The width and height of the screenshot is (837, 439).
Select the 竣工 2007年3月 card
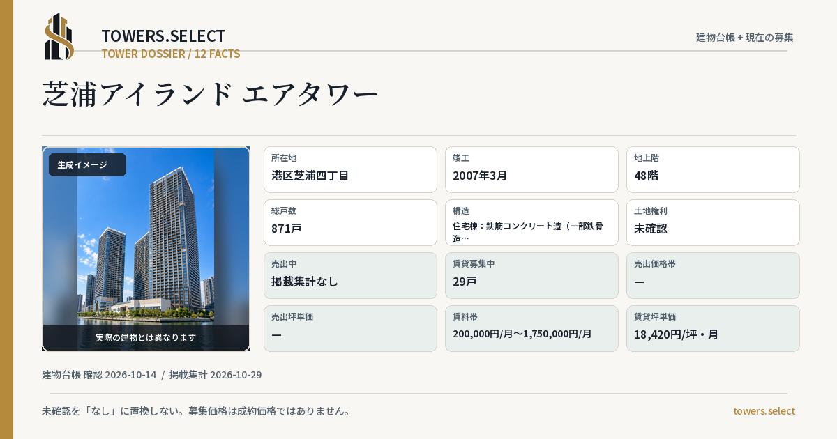pyautogui.click(x=531, y=169)
